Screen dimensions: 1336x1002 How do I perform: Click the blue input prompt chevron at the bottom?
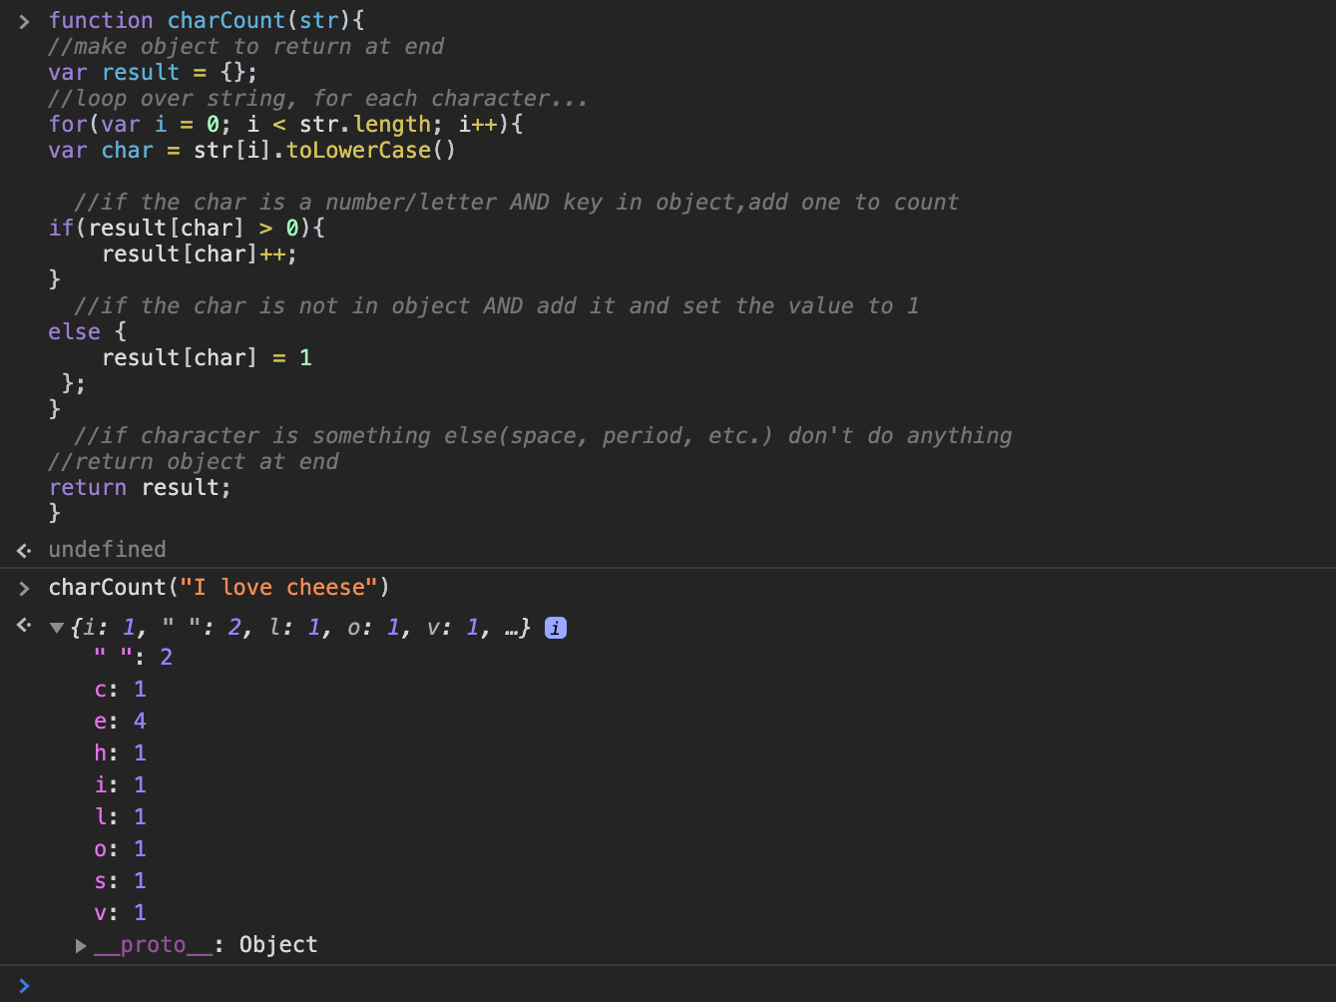[x=23, y=984]
